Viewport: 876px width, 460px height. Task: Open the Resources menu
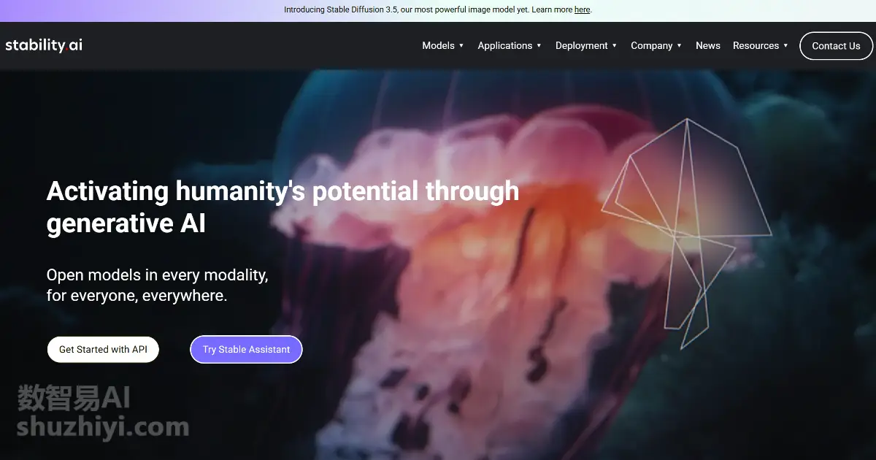coord(756,45)
